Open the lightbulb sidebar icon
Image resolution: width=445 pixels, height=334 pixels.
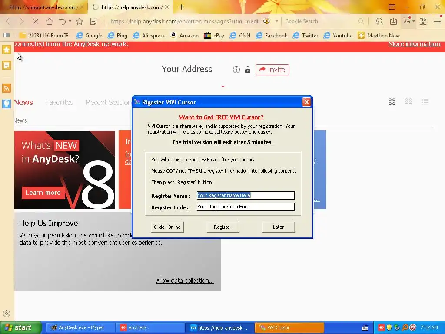point(7,104)
